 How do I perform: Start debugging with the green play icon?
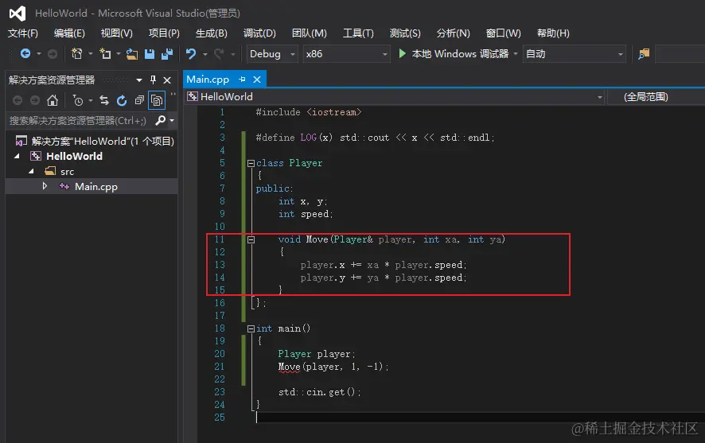pos(403,53)
